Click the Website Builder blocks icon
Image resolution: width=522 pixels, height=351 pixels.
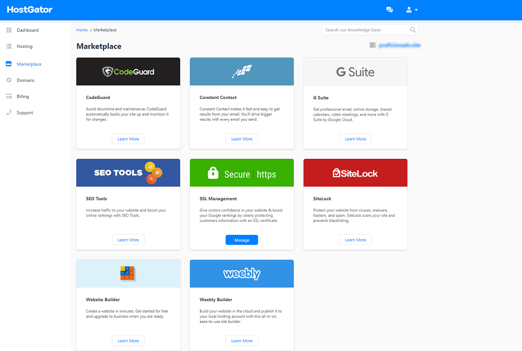pos(127,273)
